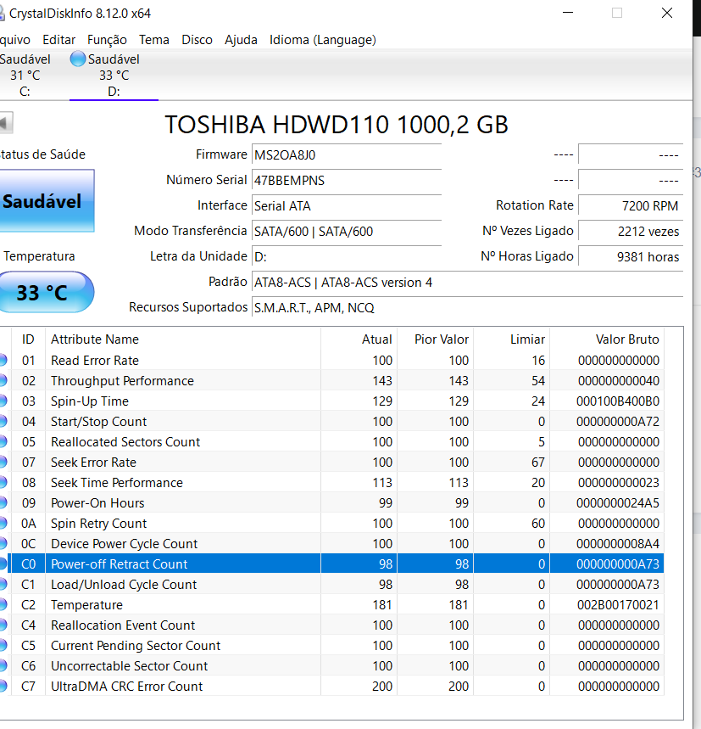Click the Atual column header

(359, 339)
